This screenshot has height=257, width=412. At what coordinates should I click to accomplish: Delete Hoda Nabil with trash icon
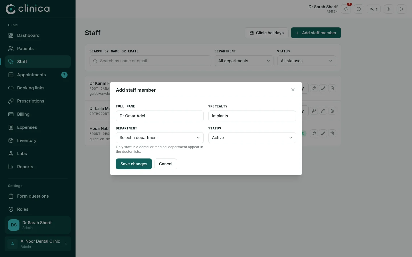coord(332,133)
